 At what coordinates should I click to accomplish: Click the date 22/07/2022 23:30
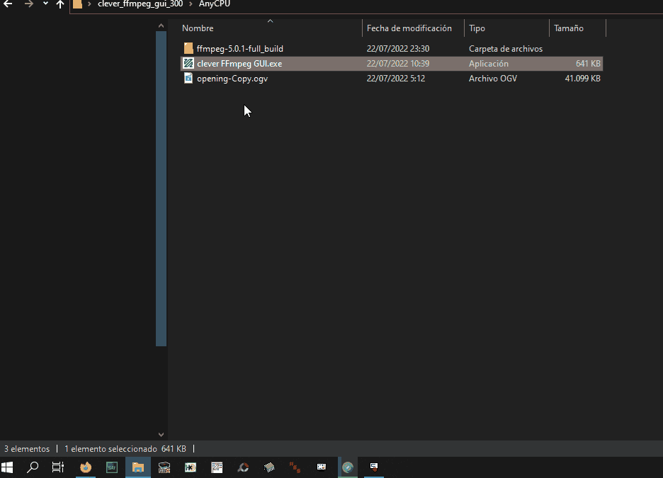pyautogui.click(x=398, y=49)
